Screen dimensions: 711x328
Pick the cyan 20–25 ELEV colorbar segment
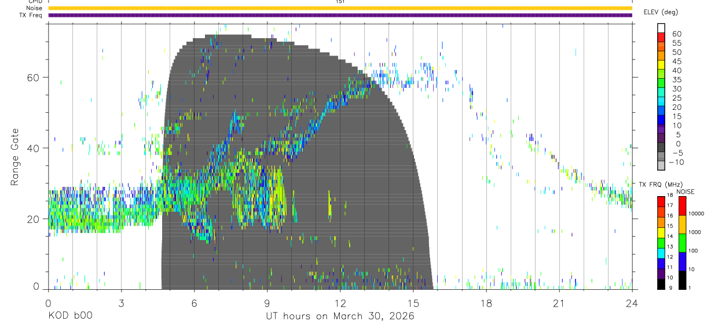click(661, 102)
